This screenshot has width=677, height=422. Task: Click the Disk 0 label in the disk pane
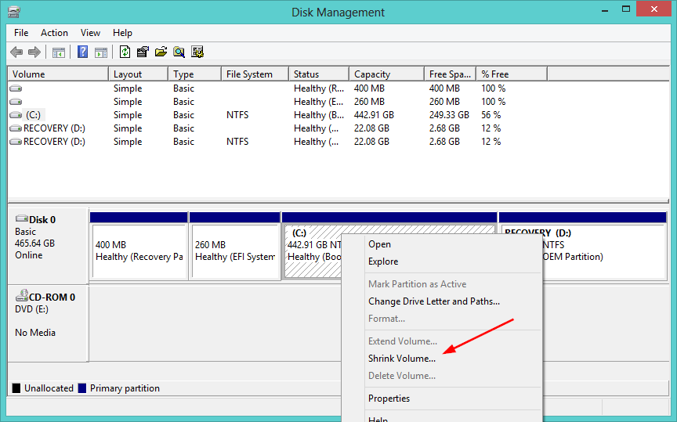pos(42,220)
